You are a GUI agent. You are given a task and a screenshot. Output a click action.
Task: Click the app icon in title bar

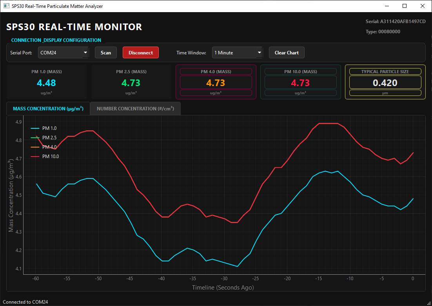(6, 6)
